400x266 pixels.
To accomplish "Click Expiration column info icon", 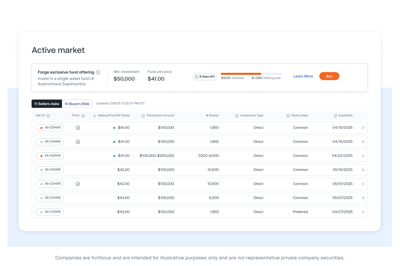I will (335, 116).
